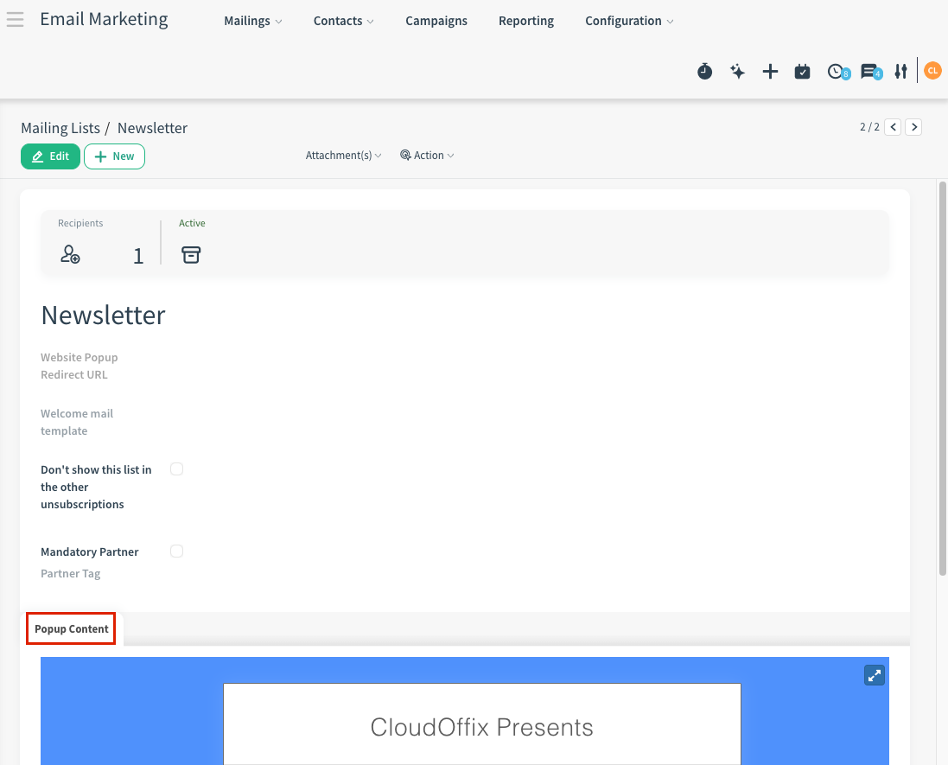Toggle the Mandatory Partner checkbox
Image resolution: width=948 pixels, height=765 pixels.
coord(176,551)
